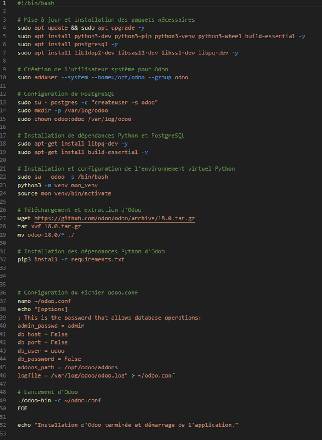Select the 'python3-dev' package name
This screenshot has height=440, width=322.
point(93,36)
